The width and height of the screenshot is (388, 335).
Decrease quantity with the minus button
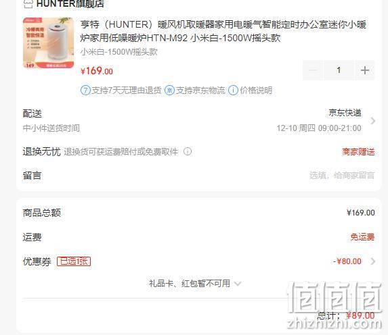click(x=313, y=70)
